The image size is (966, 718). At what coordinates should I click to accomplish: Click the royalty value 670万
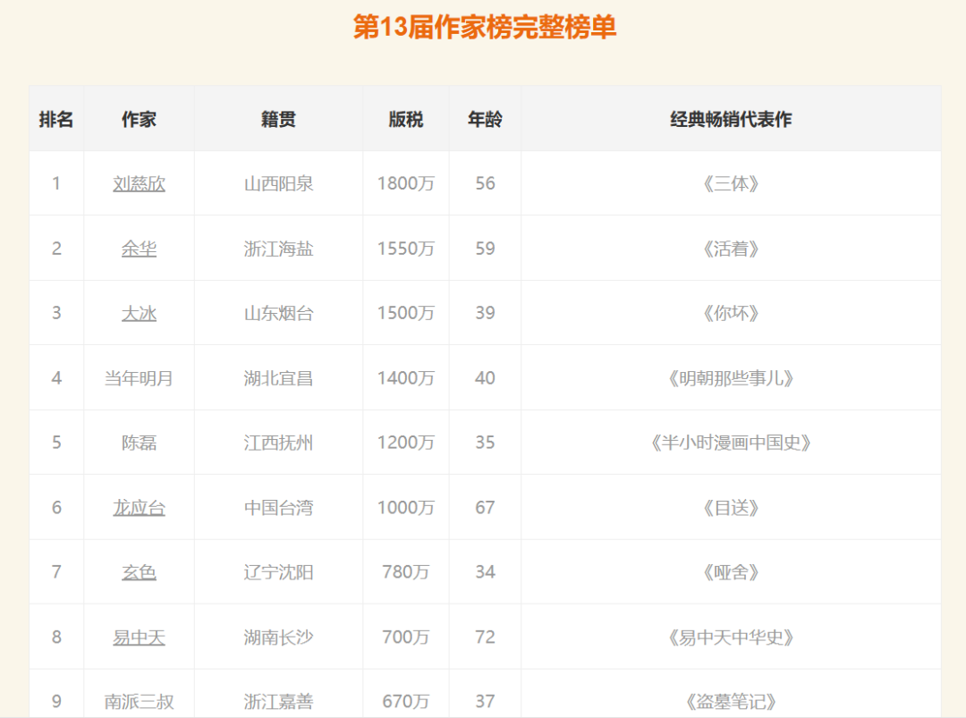click(x=406, y=701)
